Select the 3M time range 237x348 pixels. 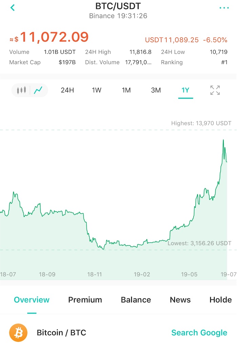coord(156,90)
